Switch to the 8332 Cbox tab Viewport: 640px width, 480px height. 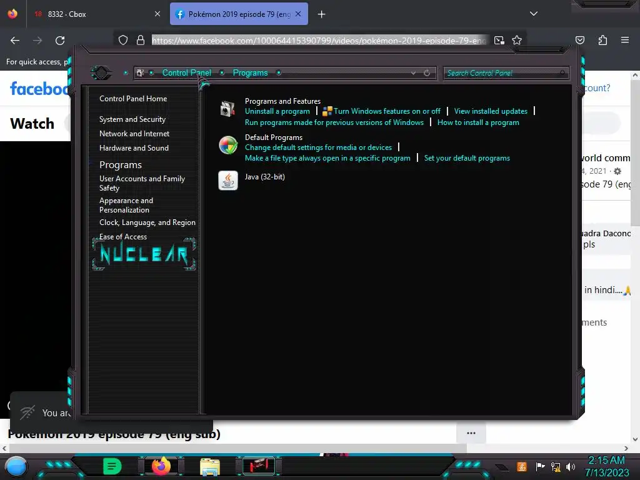click(97, 14)
